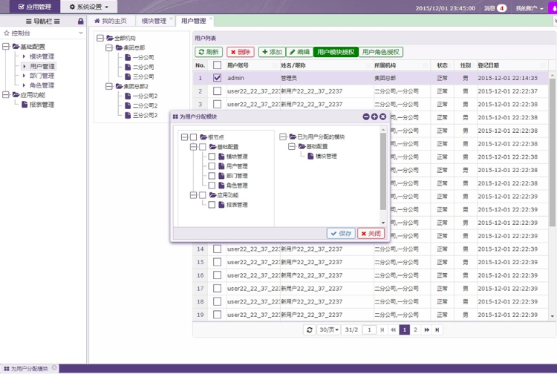Go to the next page using the arrow
Screen dimensions: 557x374
(426, 329)
